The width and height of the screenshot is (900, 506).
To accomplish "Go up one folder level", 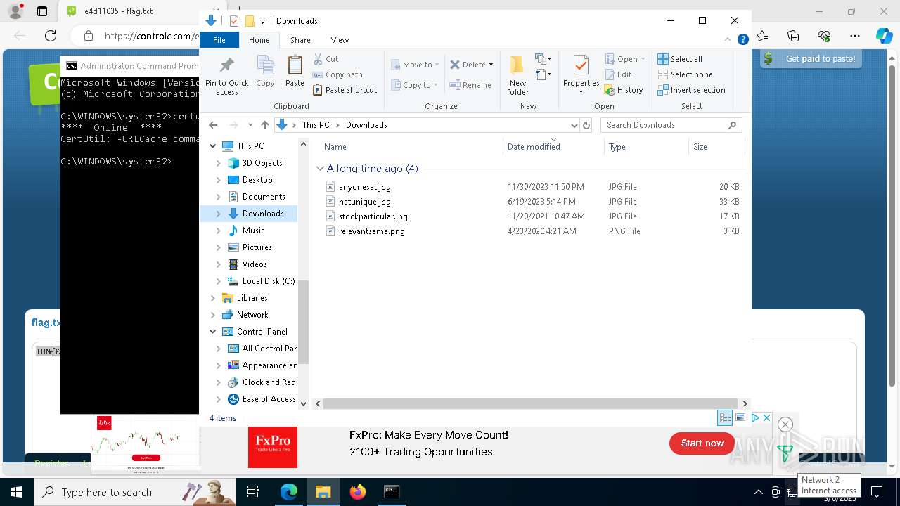I will pos(264,125).
